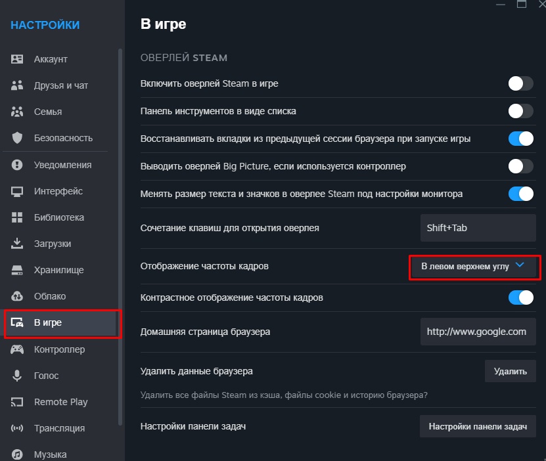Maximize the Steam settings window
Image resolution: width=546 pixels, height=461 pixels.
click(x=522, y=4)
